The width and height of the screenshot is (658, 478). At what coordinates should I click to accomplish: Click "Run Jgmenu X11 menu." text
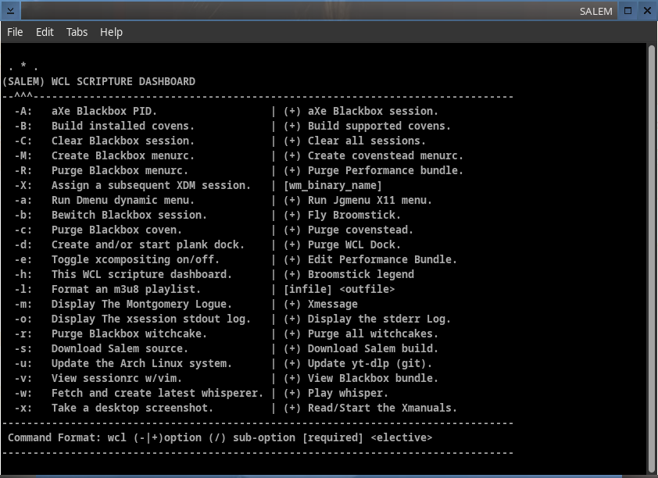point(370,200)
